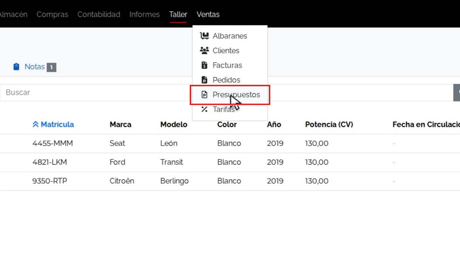The height and width of the screenshot is (258, 460).
Task: Click the Notas clipboard icon
Action: pos(16,67)
